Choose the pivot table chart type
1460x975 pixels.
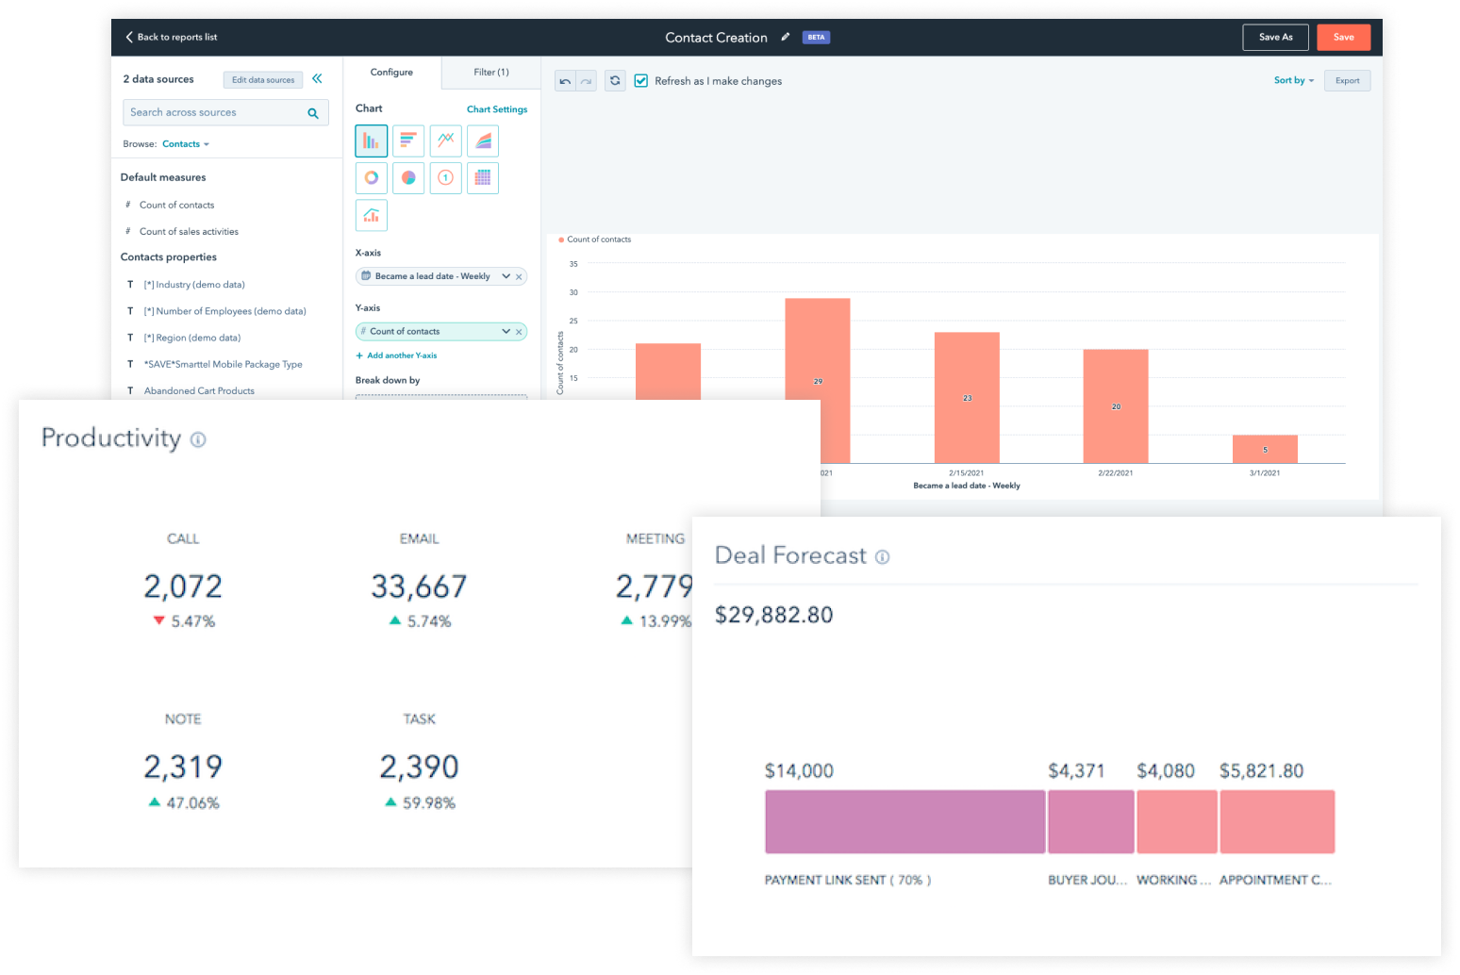coord(482,177)
